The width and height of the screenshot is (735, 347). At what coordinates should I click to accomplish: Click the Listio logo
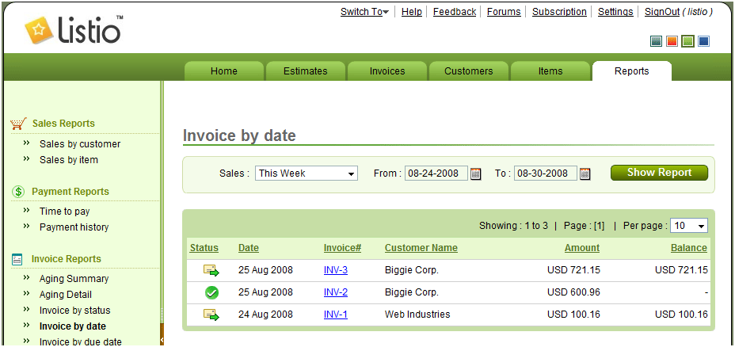74,30
